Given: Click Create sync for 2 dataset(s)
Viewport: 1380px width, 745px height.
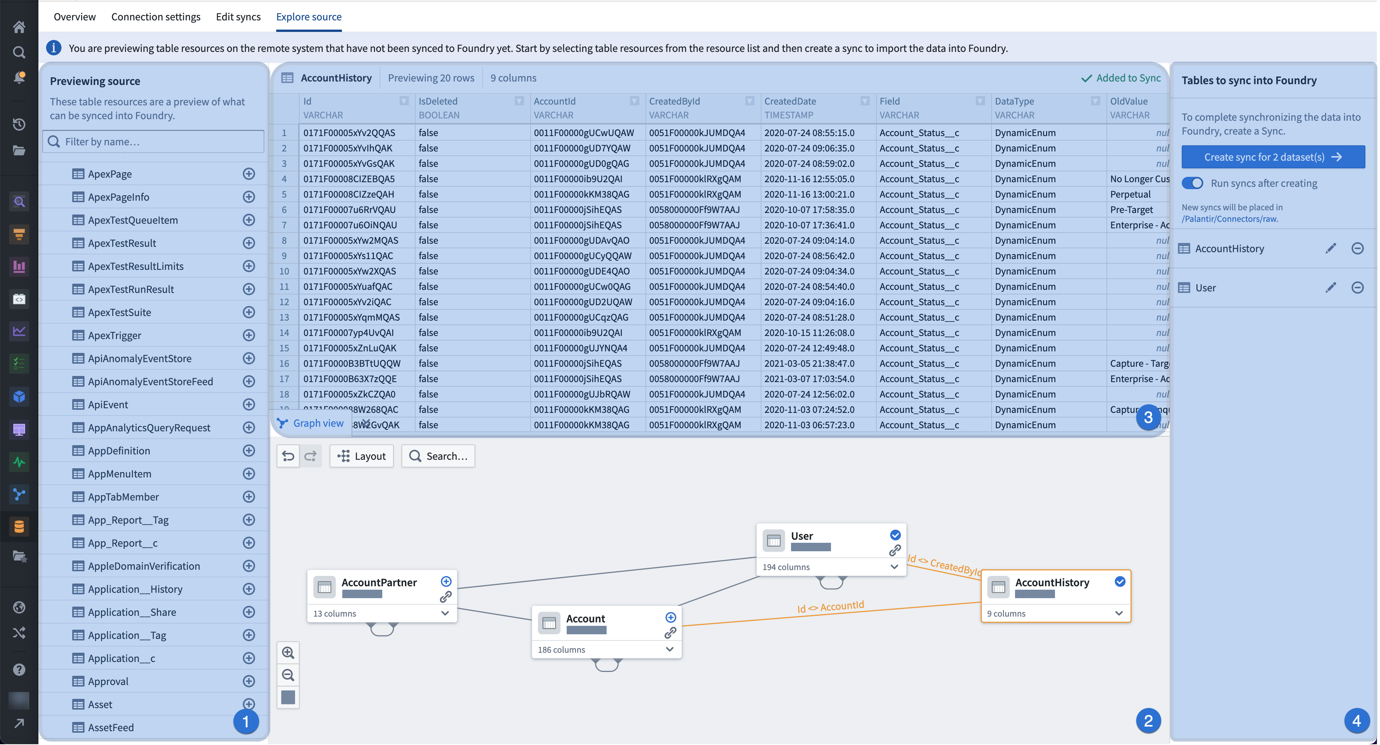Looking at the screenshot, I should 1273,157.
